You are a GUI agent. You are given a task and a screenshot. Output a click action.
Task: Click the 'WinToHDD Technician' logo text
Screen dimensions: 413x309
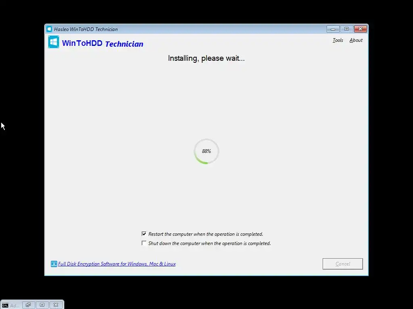pos(103,43)
